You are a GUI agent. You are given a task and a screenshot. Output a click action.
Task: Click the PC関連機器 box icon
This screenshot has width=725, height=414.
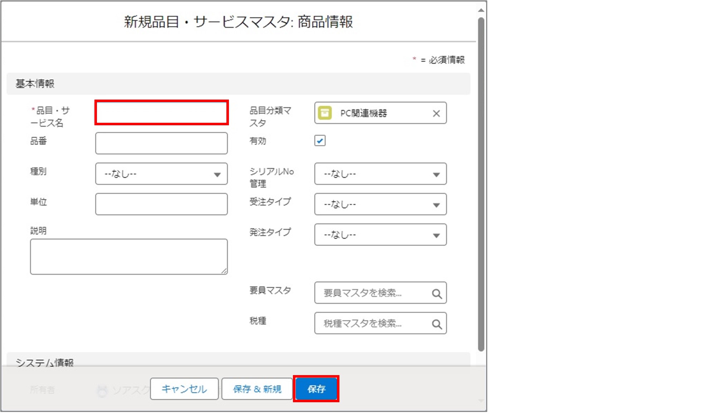[325, 113]
